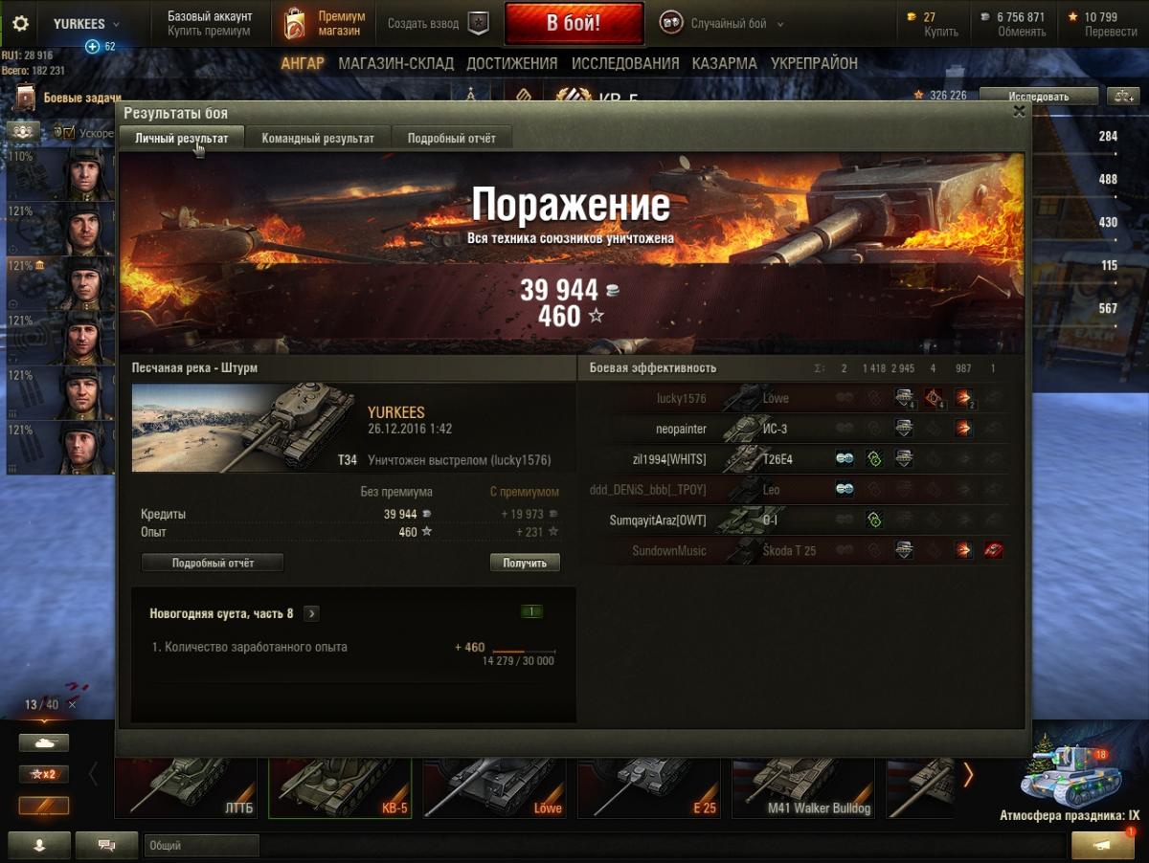Click the vehicle comparison scales icon
Viewport: 1149px width, 863px height.
[1121, 96]
